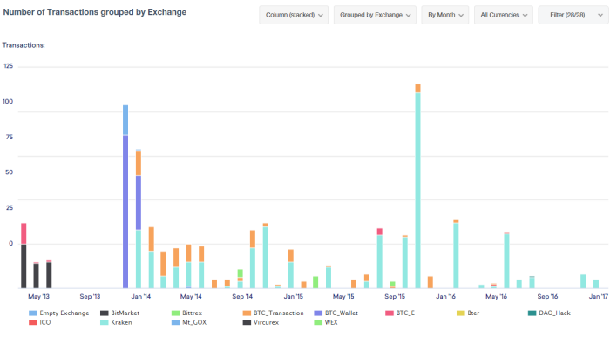Click the Jan '14 axis label

click(x=141, y=297)
